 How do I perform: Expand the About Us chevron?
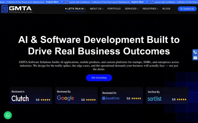[x=103, y=9]
